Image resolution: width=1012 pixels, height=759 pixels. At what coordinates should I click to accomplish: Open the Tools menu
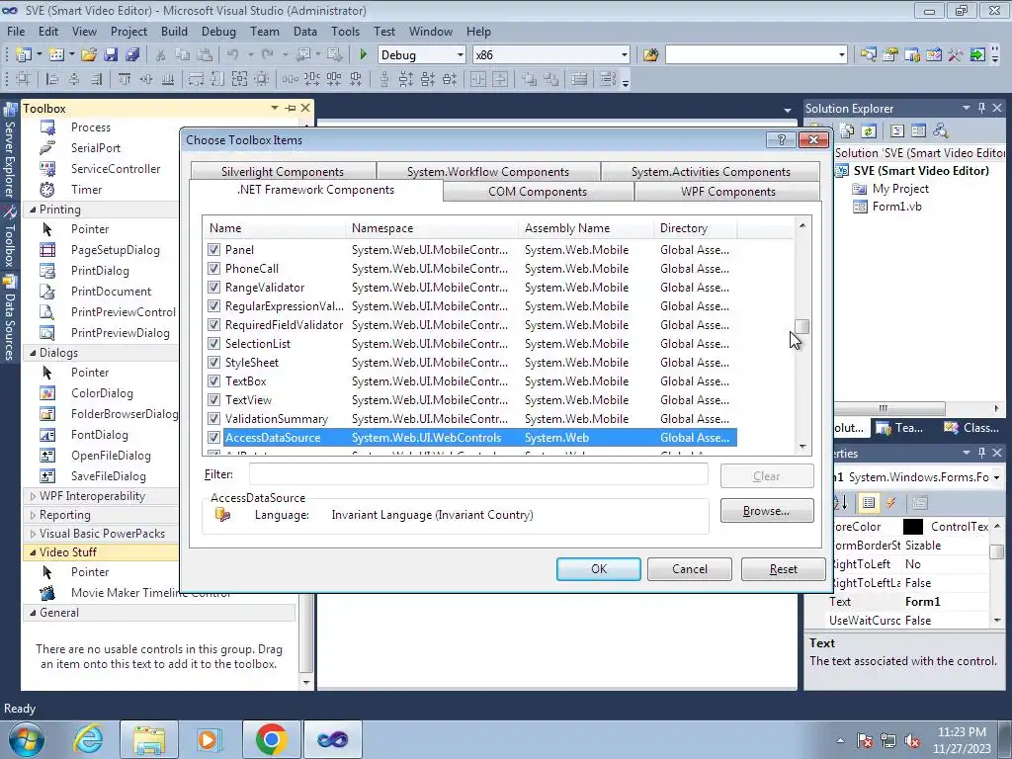point(345,31)
